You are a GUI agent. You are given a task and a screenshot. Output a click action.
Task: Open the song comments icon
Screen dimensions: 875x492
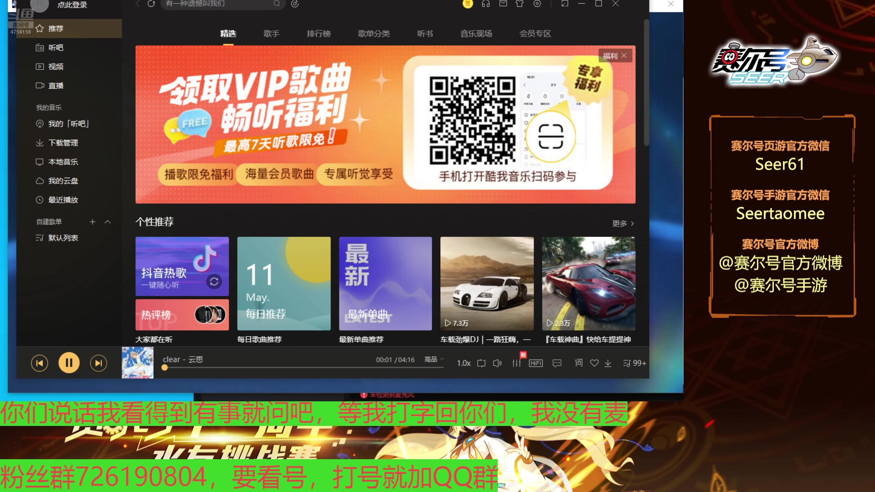[557, 363]
